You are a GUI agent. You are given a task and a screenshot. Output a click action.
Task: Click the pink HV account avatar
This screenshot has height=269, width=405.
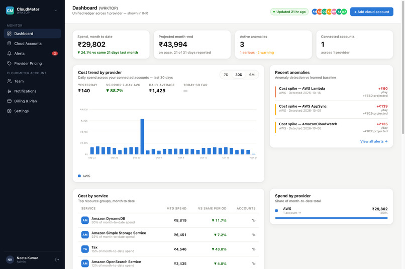click(x=334, y=12)
